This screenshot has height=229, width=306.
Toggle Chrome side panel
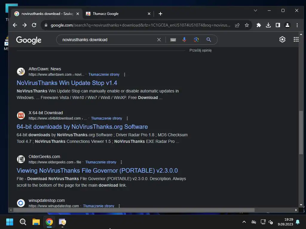click(278, 25)
